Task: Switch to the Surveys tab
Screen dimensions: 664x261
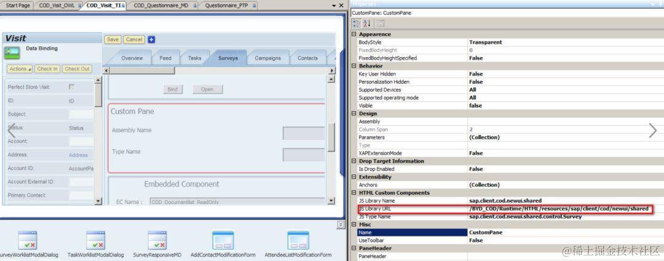Action: click(228, 58)
